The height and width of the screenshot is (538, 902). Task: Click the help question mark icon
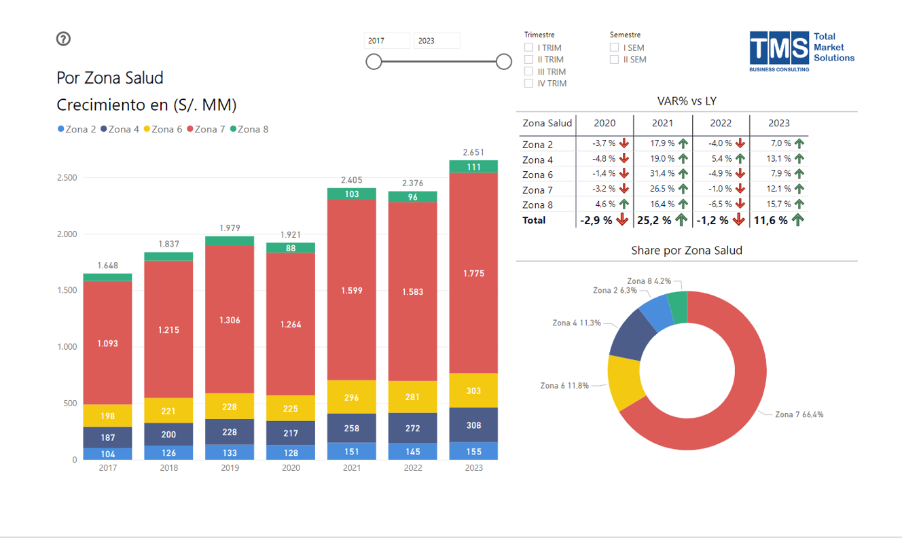63,39
